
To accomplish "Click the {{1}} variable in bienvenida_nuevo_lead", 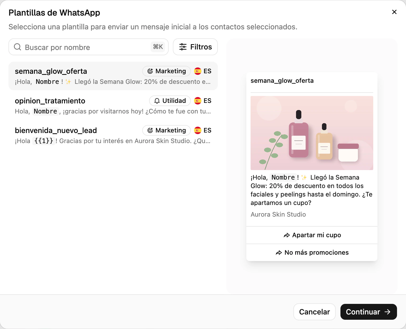I will pyautogui.click(x=44, y=141).
